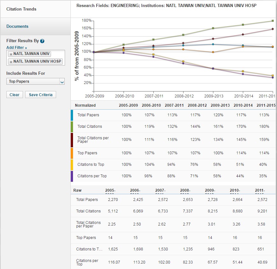Click the raw Total Papers value 2,270
Screen dimensions: 277x269
[x=113, y=200]
